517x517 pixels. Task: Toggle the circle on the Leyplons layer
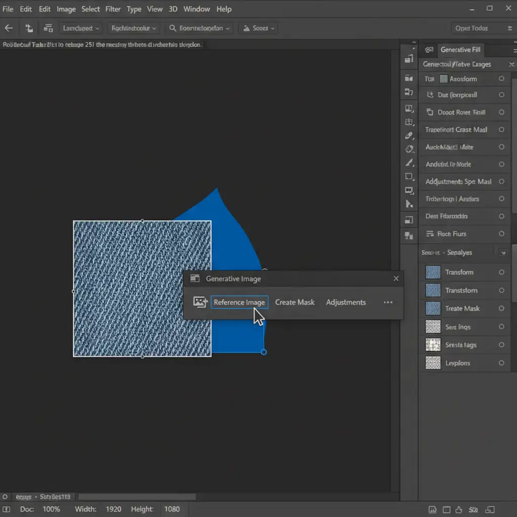[x=501, y=363]
